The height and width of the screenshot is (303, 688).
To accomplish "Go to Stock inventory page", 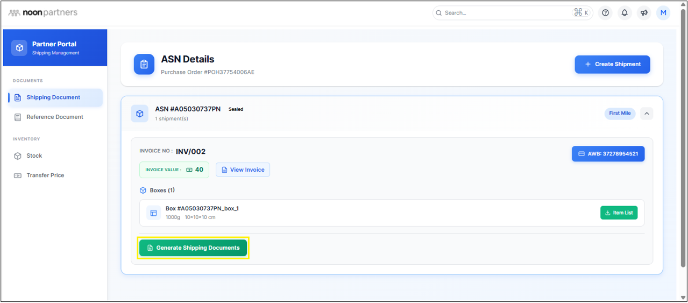I will click(34, 156).
